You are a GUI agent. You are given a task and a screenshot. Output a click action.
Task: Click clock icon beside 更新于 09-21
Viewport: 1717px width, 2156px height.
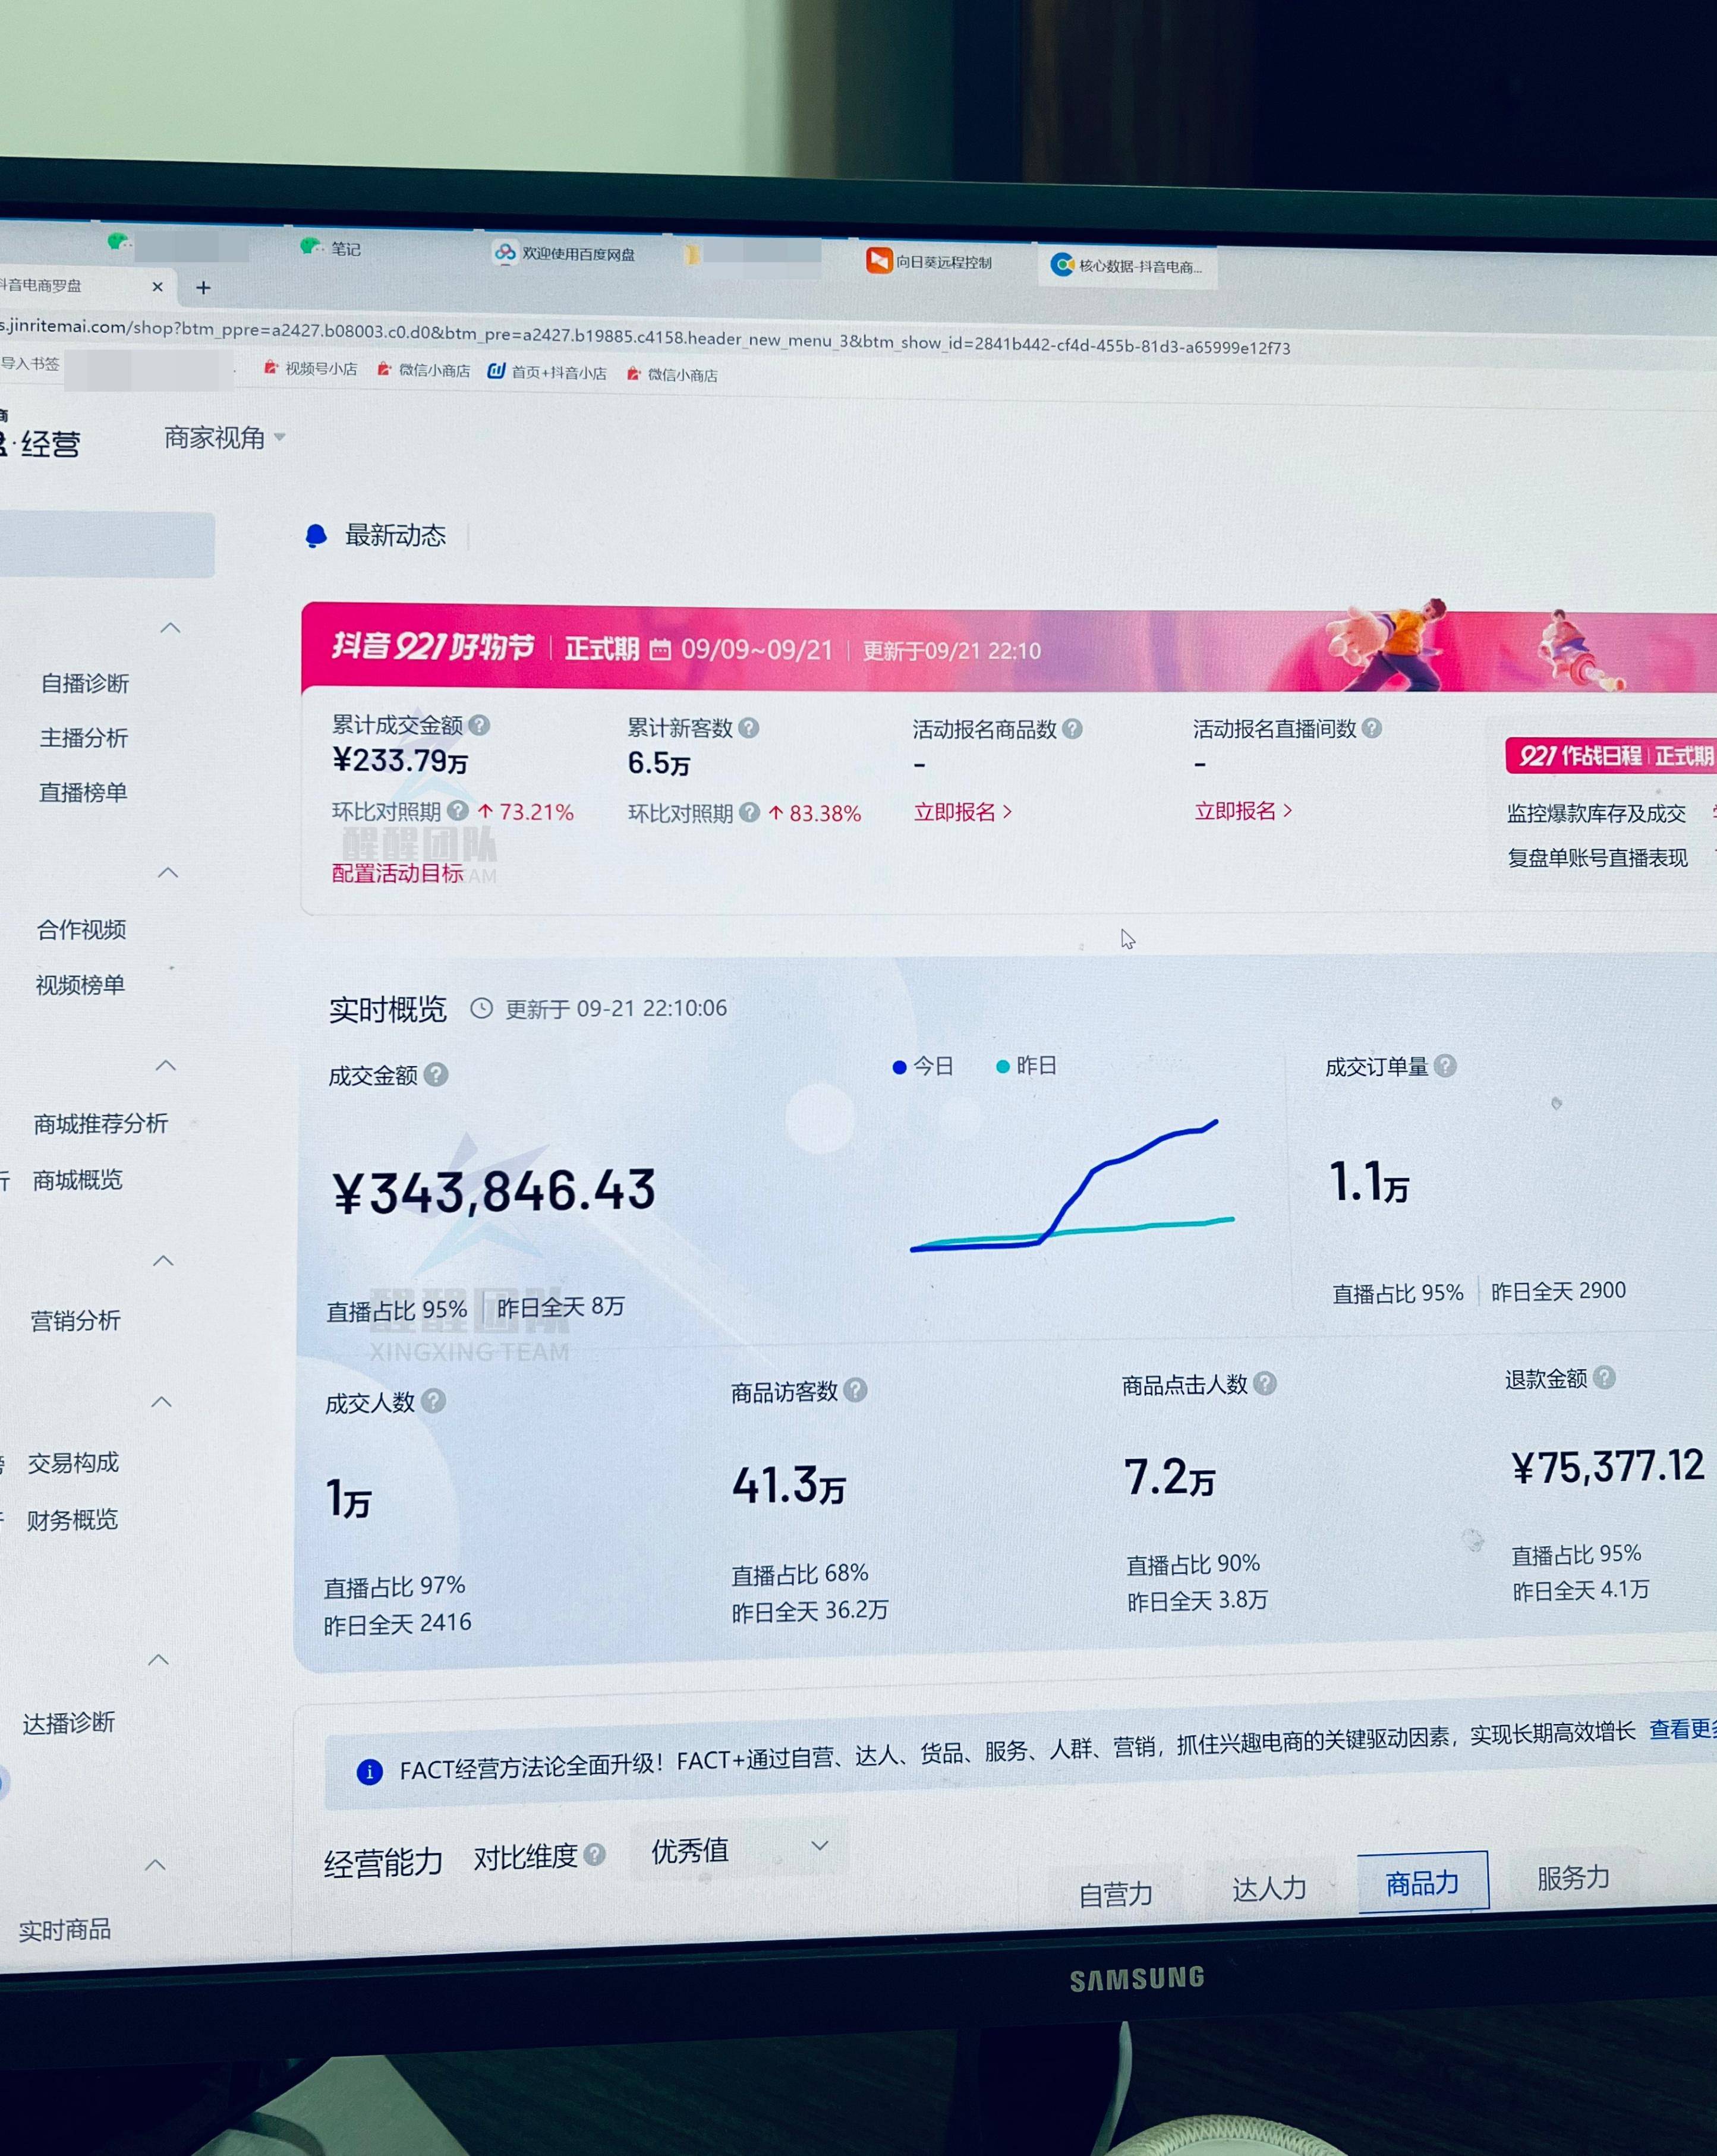tap(481, 1008)
